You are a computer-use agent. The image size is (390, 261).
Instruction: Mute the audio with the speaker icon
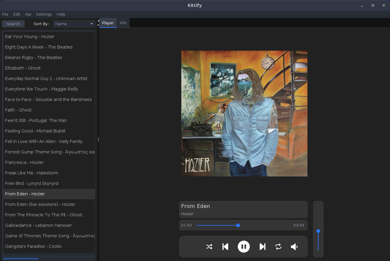[x=294, y=247]
